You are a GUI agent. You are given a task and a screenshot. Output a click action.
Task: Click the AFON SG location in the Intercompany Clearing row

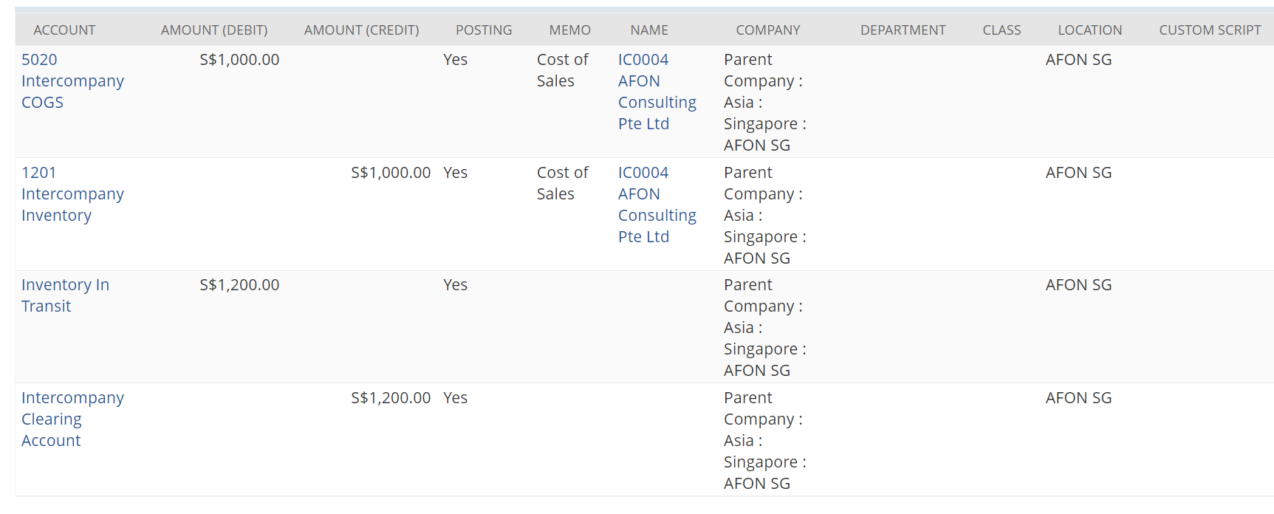pyautogui.click(x=1078, y=398)
